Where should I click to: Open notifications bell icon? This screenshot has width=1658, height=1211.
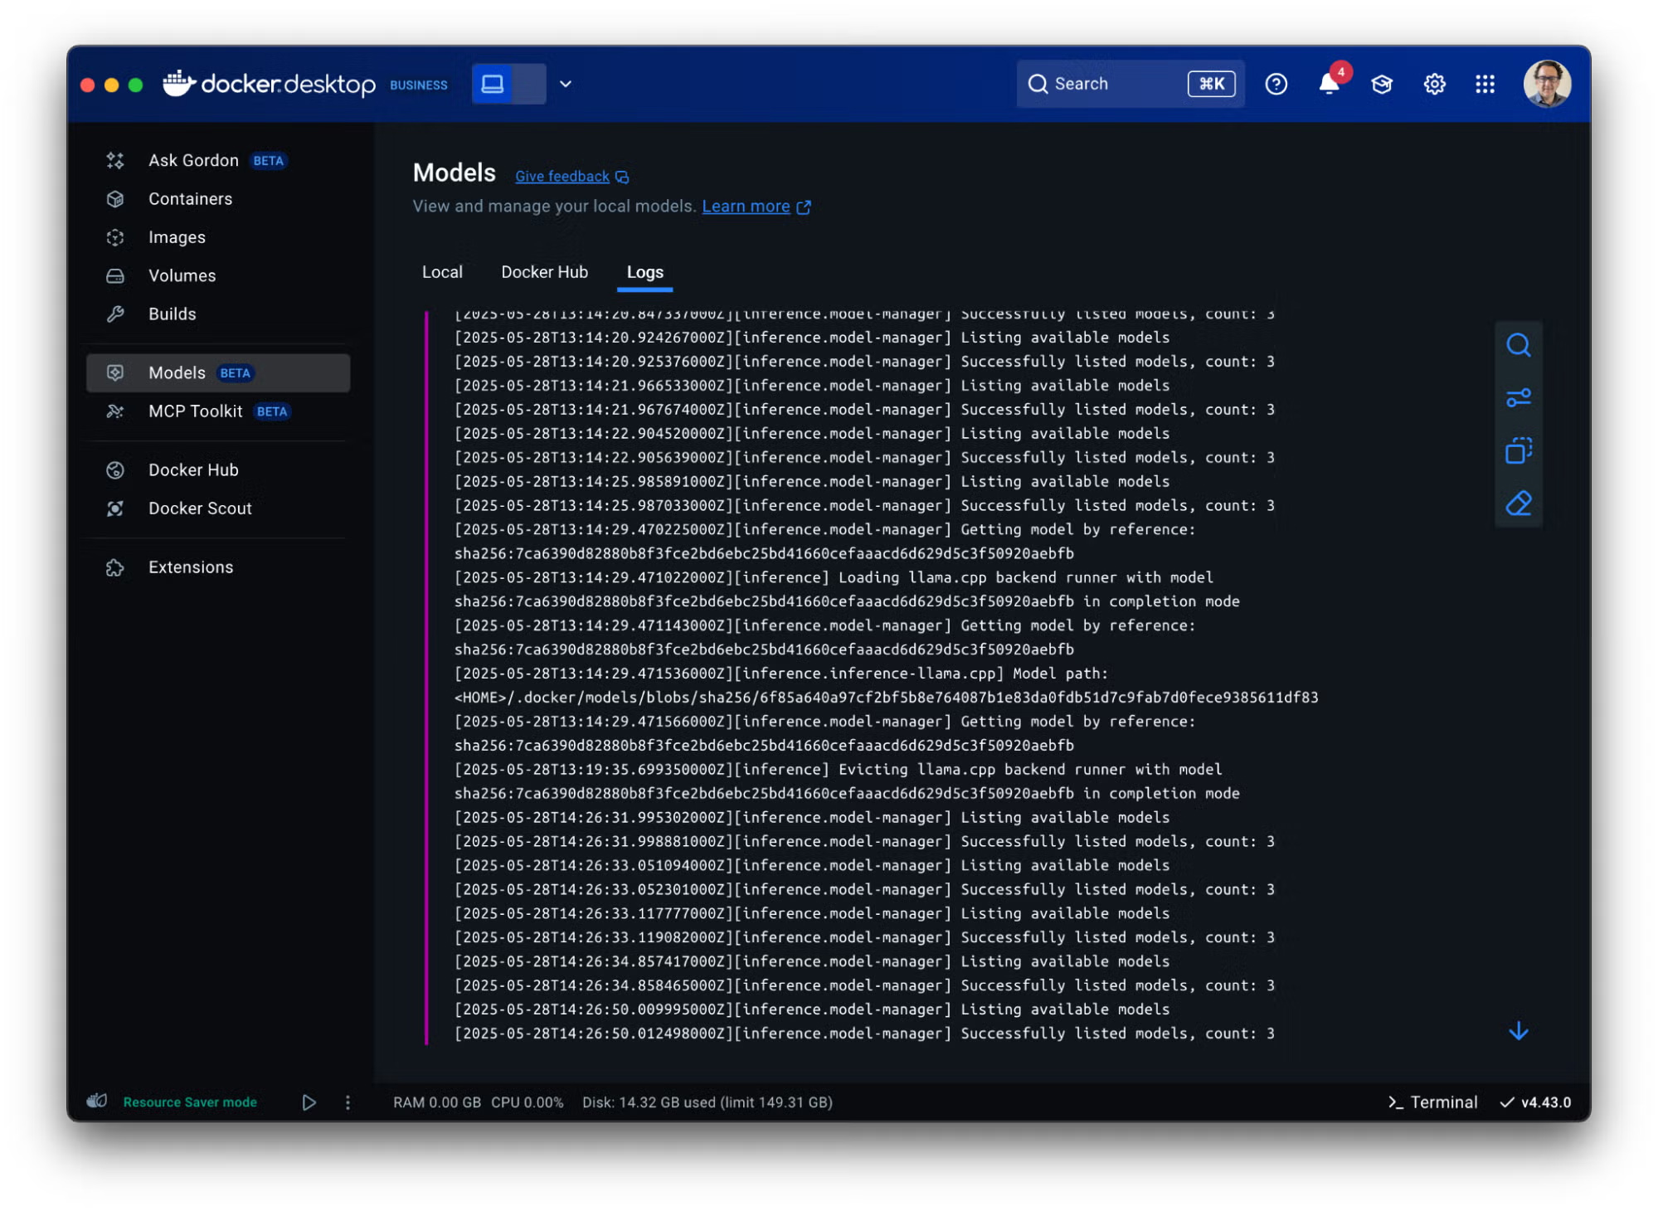pyautogui.click(x=1329, y=84)
